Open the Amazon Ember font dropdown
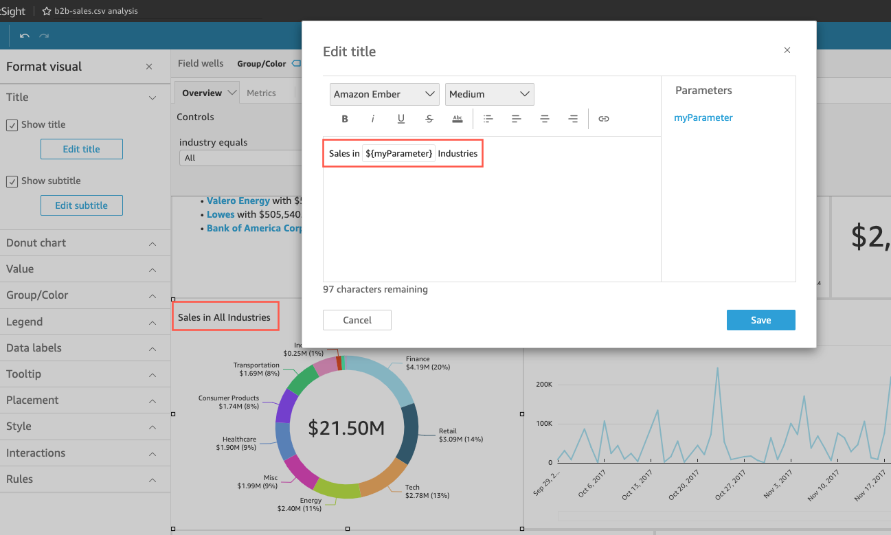This screenshot has width=891, height=535. pos(384,94)
